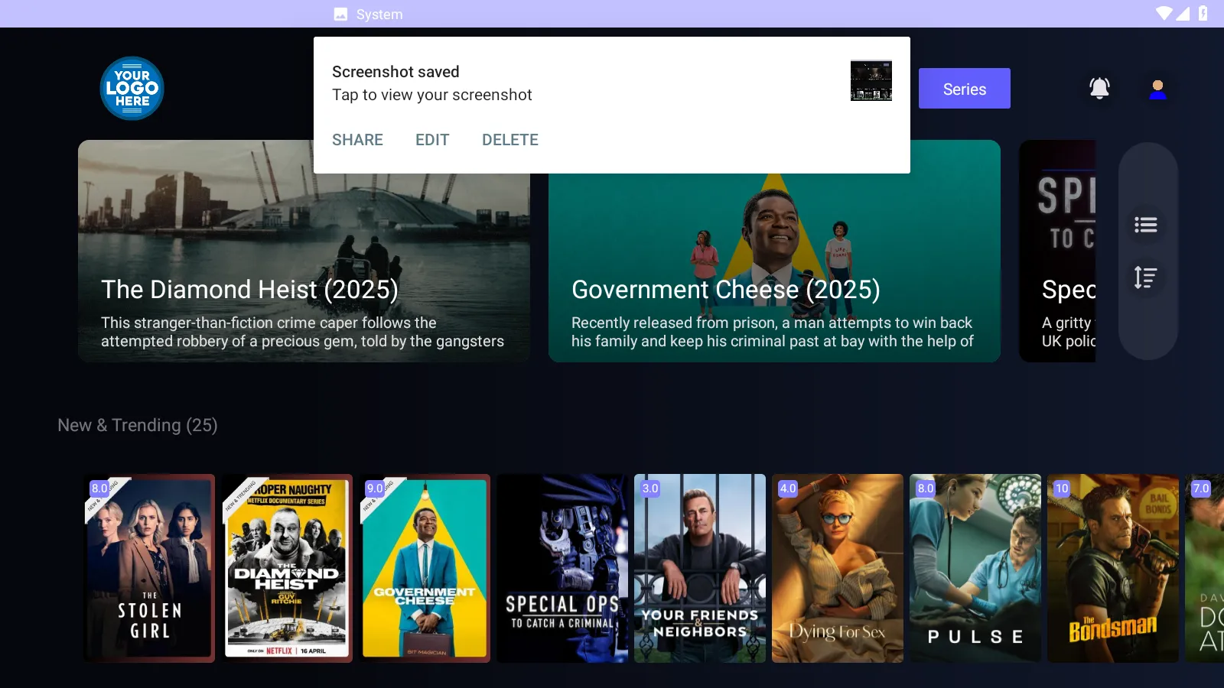Open the sort order icon
1224x688 pixels.
[1145, 277]
